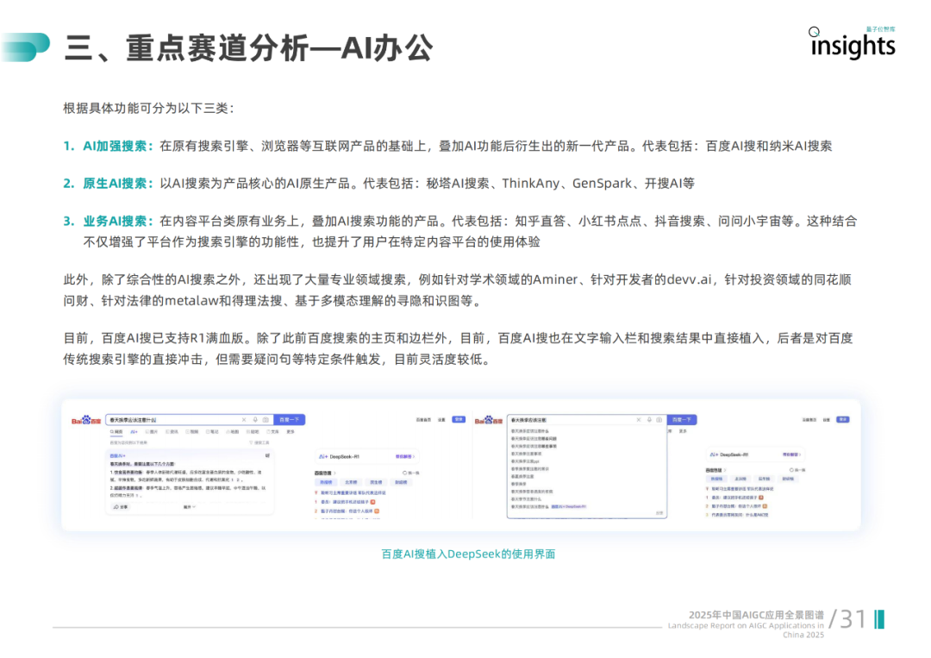The height and width of the screenshot is (658, 931).
Task: Click camera icon in right Baidu search box
Action: pos(659,420)
